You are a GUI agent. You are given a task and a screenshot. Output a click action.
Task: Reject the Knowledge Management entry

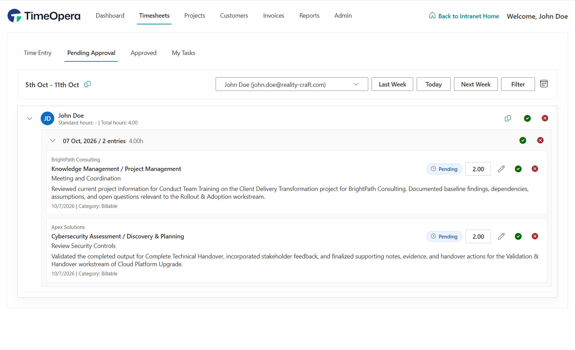coord(535,169)
